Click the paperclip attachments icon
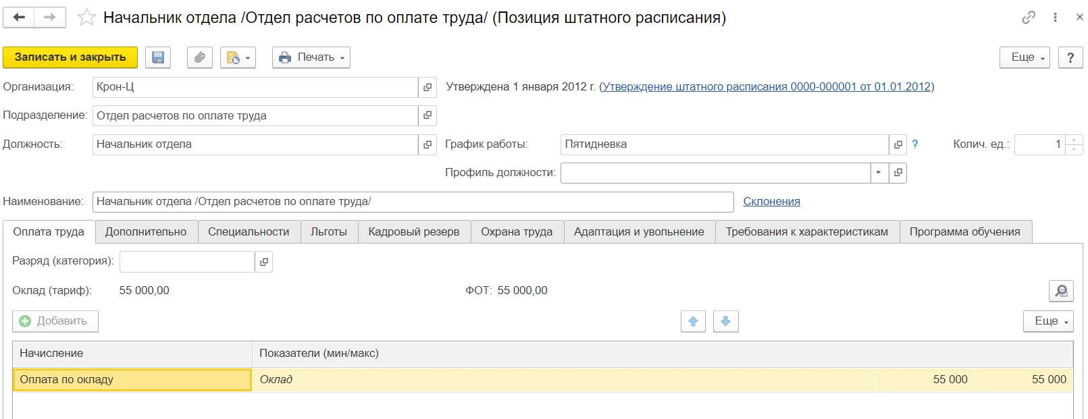 (x=199, y=57)
